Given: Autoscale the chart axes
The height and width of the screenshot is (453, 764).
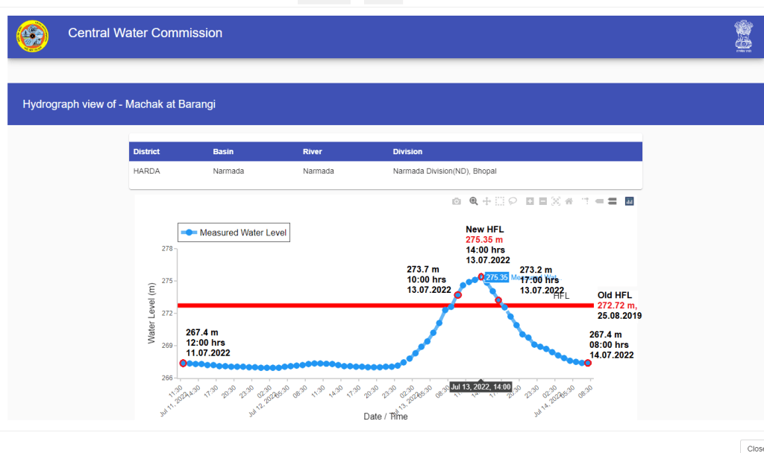Looking at the screenshot, I should point(556,201).
